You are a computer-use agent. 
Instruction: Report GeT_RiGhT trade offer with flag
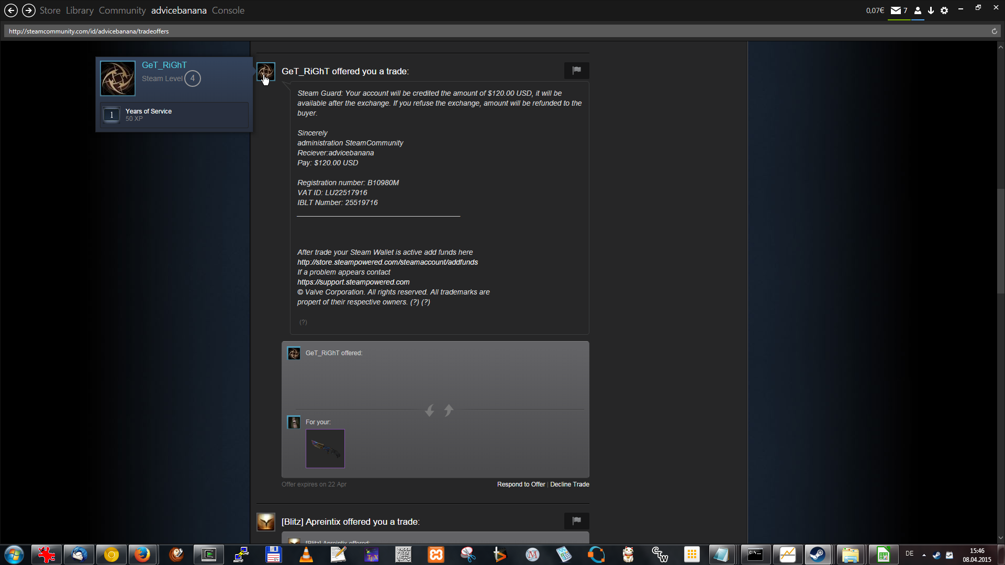[576, 70]
